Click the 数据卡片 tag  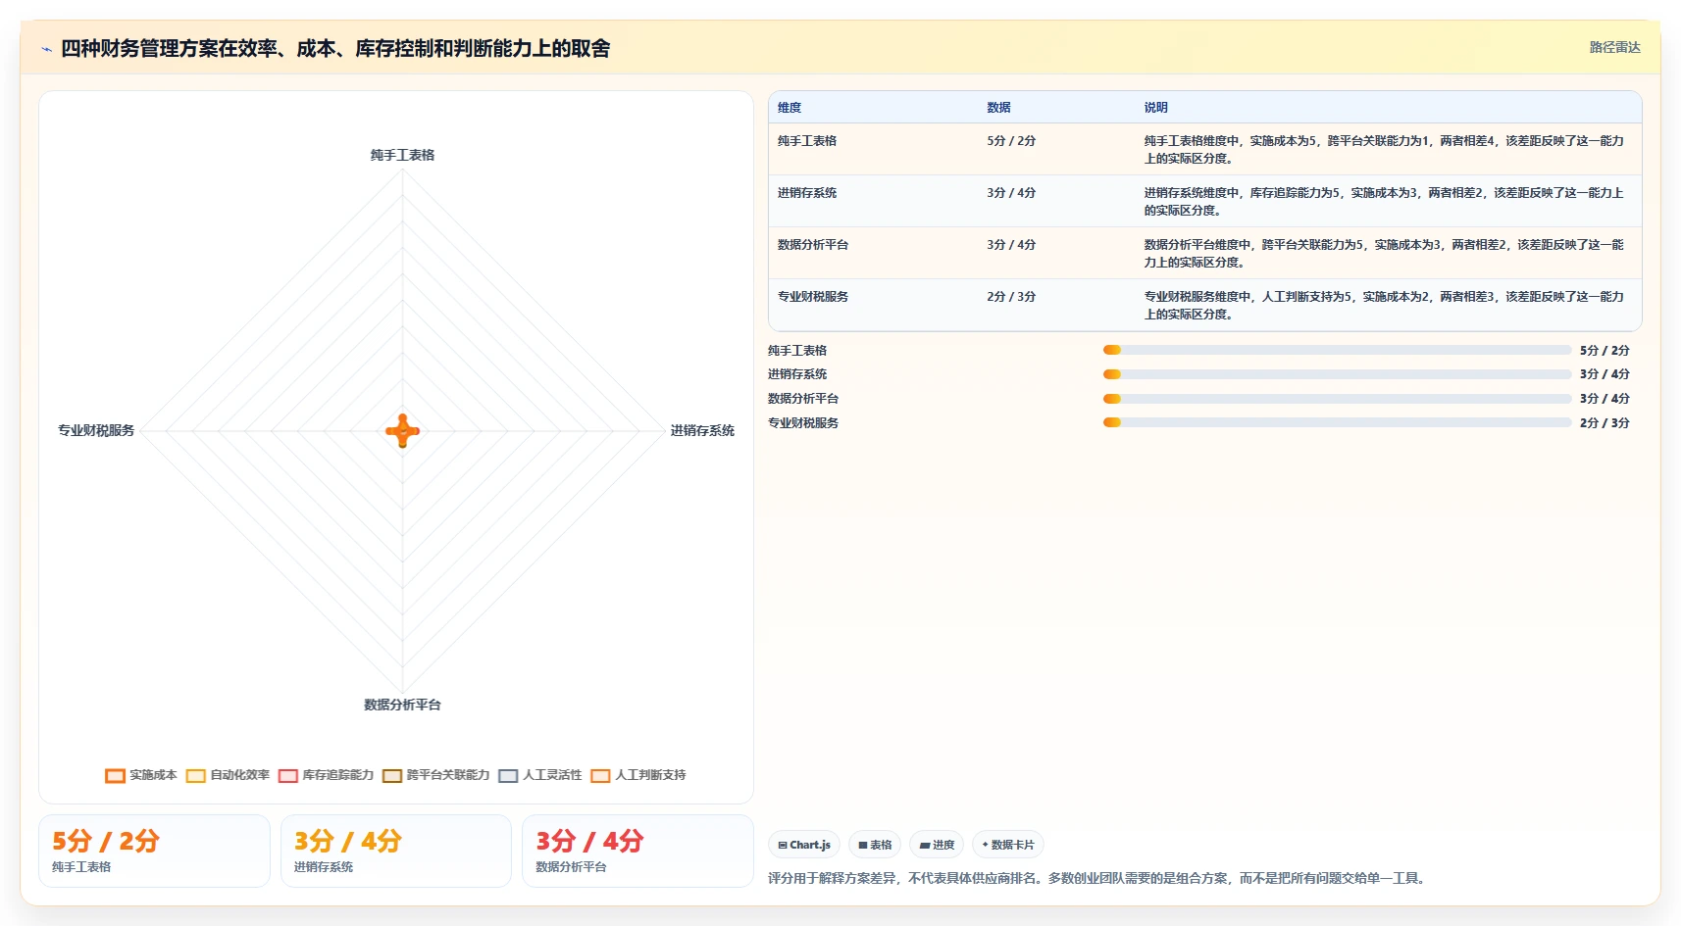click(1008, 845)
